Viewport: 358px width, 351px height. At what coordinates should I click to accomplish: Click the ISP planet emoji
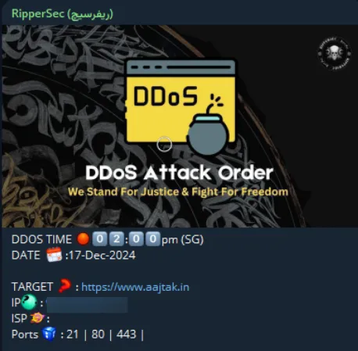pos(37,318)
